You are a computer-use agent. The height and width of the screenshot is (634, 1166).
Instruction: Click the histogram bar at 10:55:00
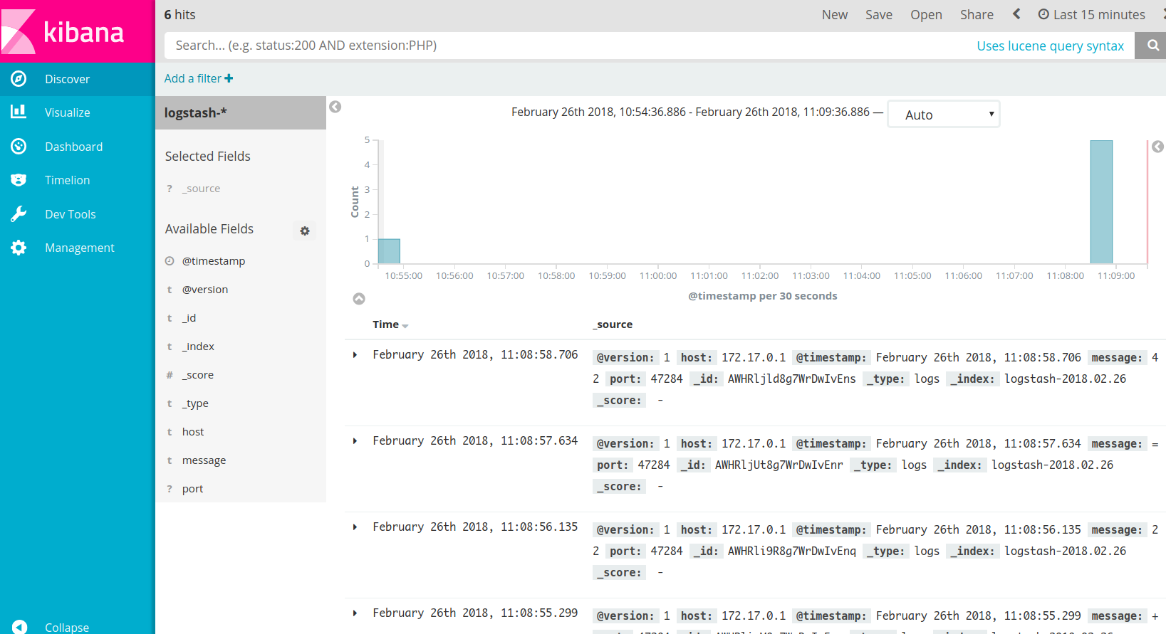pos(389,251)
